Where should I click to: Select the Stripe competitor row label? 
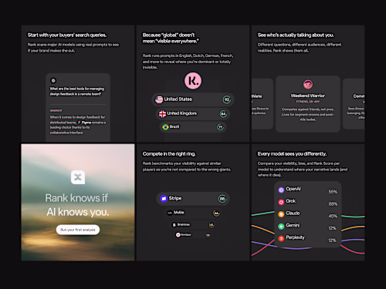point(175,198)
